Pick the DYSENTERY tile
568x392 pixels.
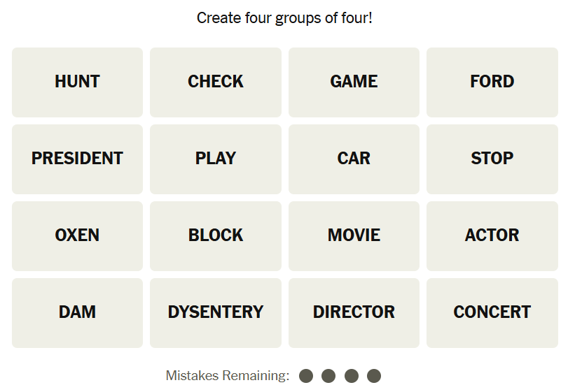216,312
